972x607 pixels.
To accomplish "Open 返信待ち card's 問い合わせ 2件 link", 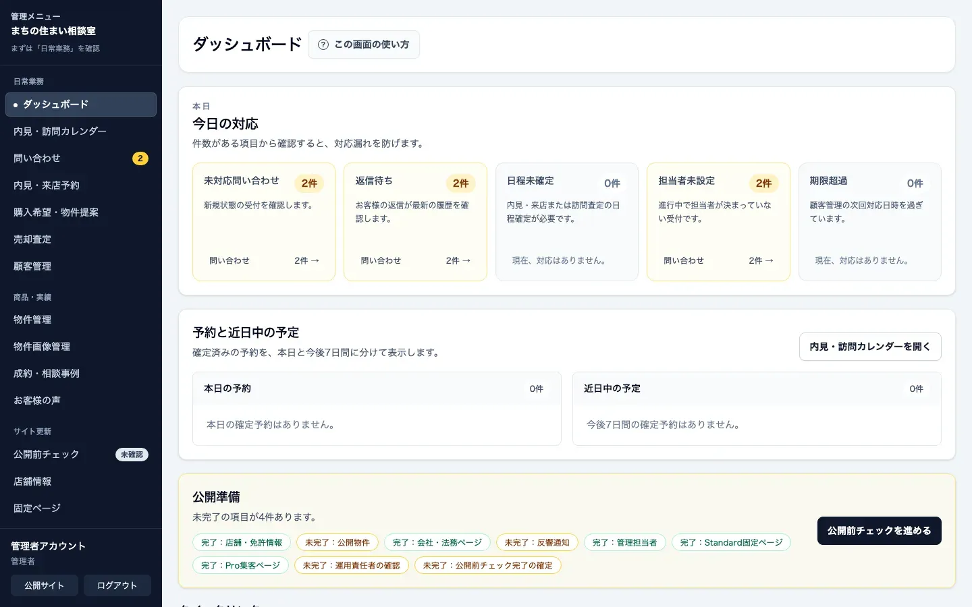I will [415, 260].
